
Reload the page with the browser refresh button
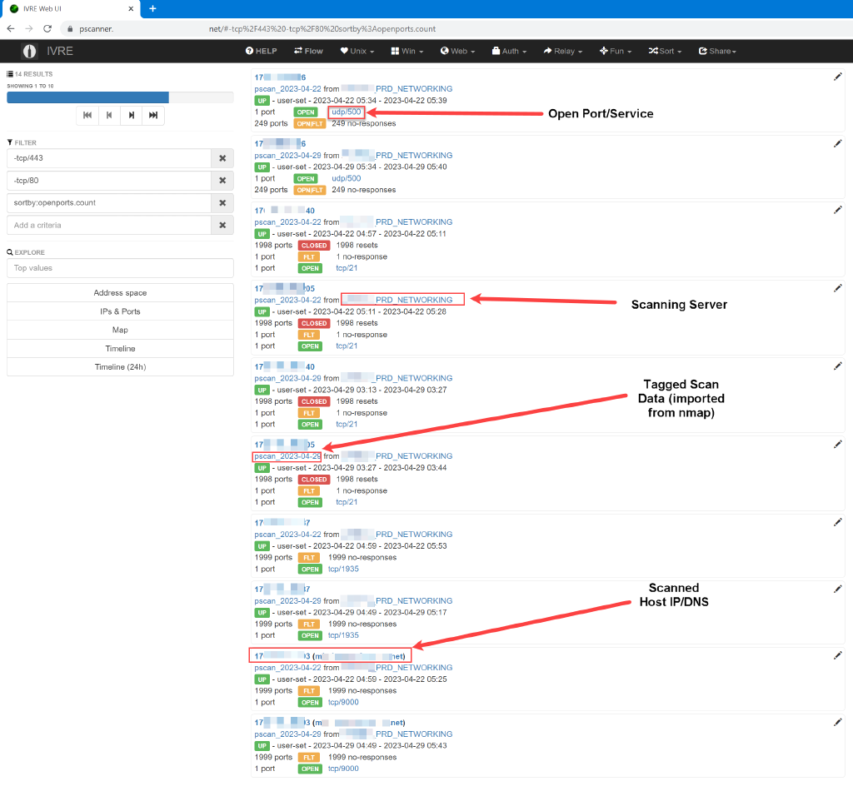coord(47,28)
